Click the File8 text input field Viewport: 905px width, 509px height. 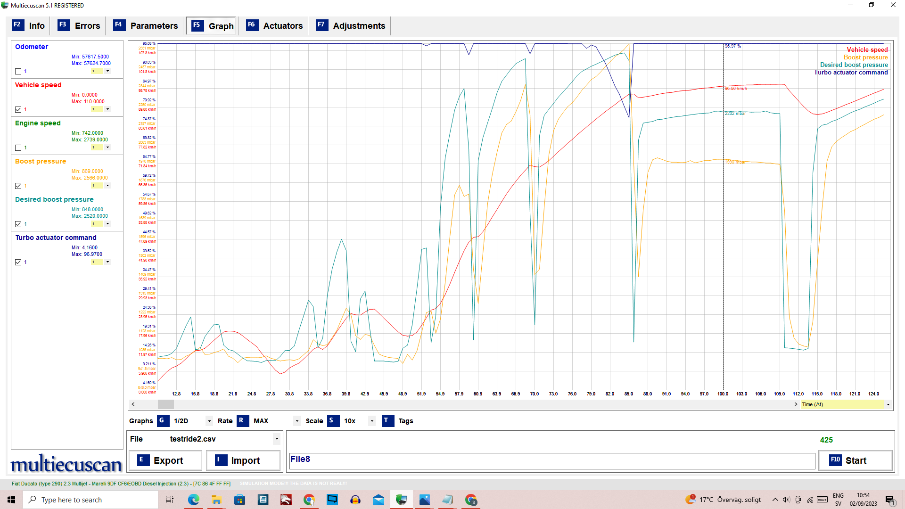click(551, 460)
